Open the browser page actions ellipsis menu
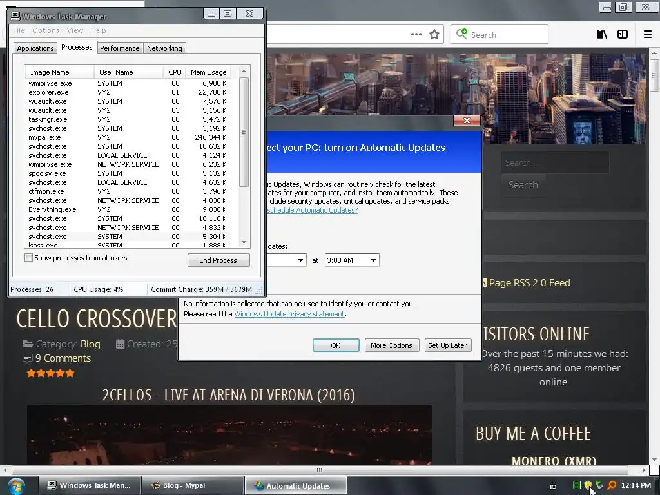 (x=416, y=35)
